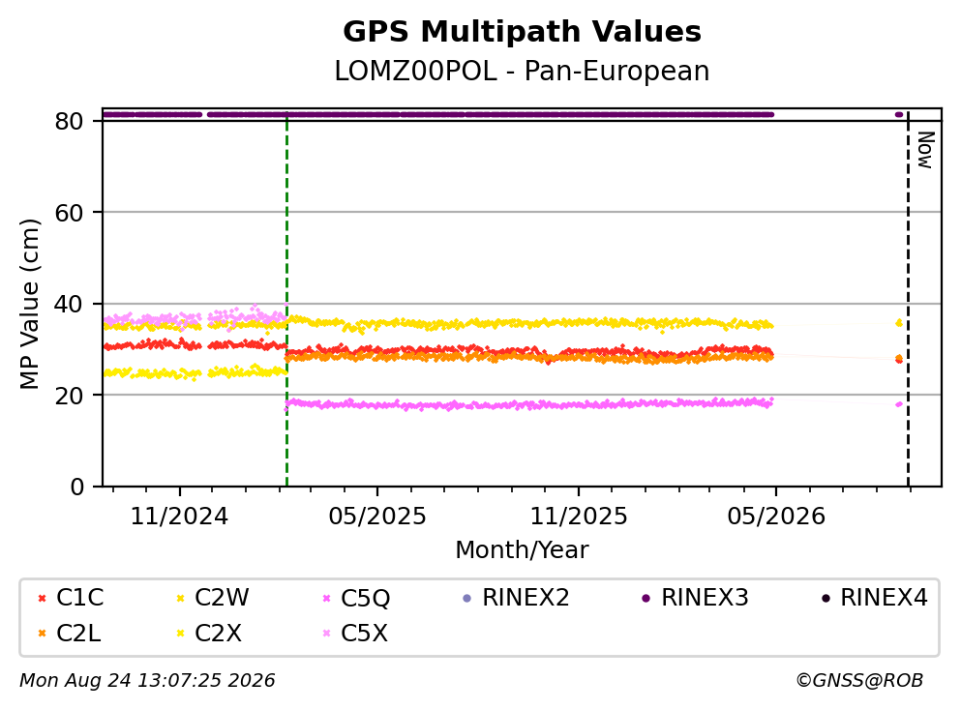This screenshot has width=961, height=710.
Task: Click the RINEX2 legend dot
Action: click(x=467, y=599)
